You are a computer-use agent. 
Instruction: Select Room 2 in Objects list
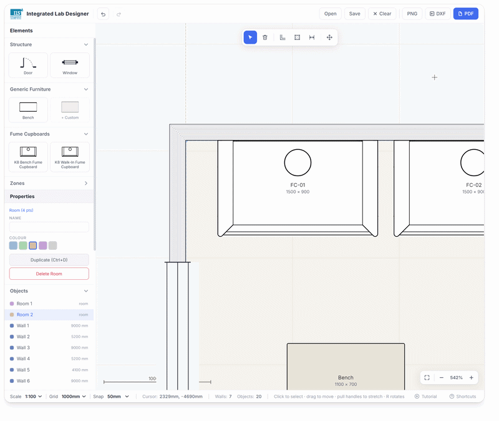click(49, 315)
